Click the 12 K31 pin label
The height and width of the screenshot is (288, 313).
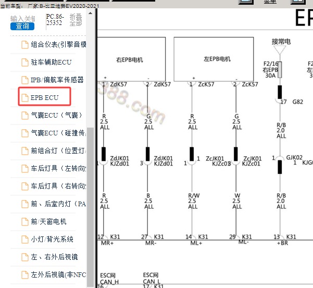coord(109,237)
